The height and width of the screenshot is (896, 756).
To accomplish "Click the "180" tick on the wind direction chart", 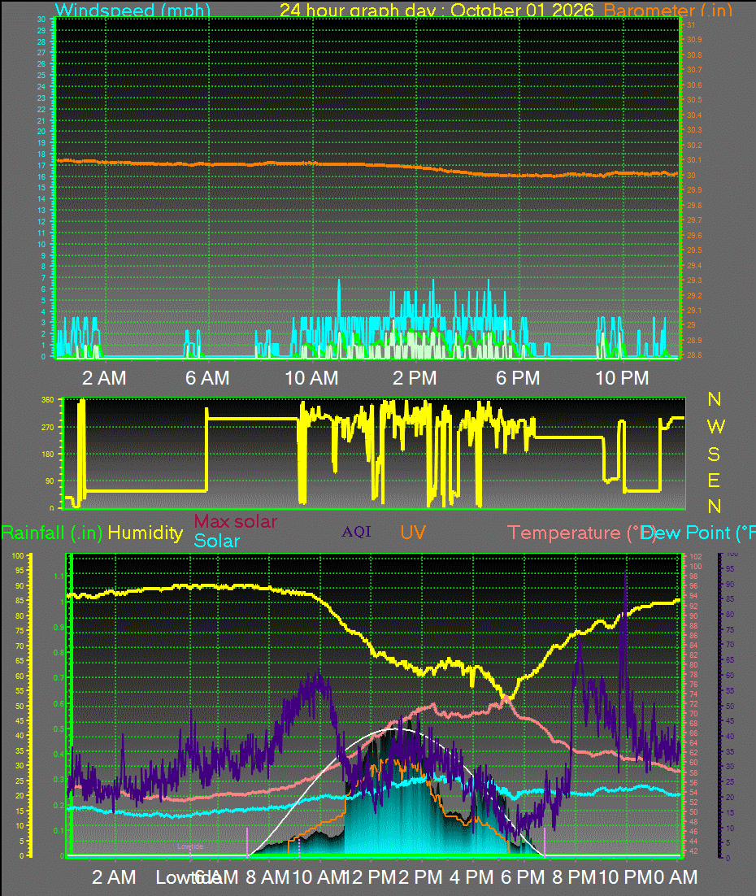I will [x=47, y=455].
